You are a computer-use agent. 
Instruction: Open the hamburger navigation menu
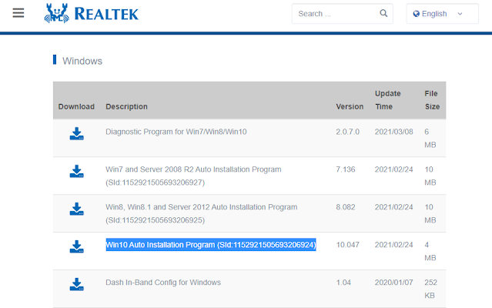(18, 13)
